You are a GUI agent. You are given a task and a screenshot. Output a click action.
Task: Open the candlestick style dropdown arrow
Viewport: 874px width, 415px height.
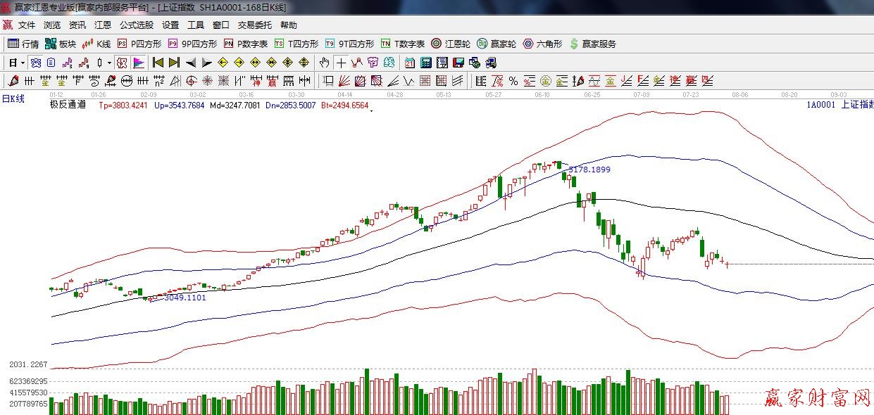coord(108,63)
